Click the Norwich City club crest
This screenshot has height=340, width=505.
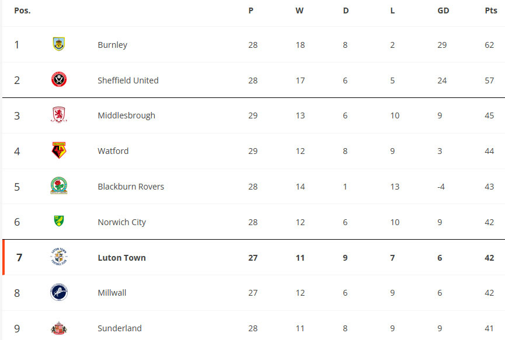click(59, 221)
